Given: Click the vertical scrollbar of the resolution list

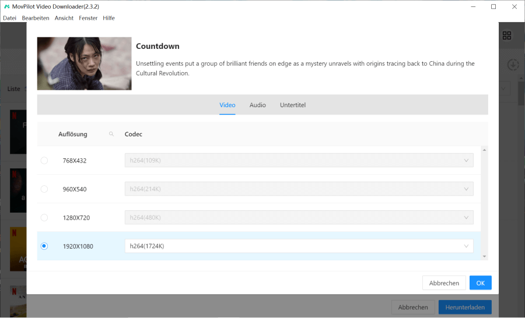Looking at the screenshot, I should tap(484, 204).
